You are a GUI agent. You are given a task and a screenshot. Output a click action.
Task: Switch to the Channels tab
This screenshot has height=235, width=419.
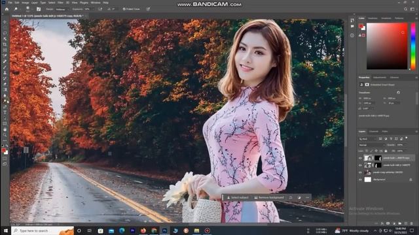click(374, 132)
